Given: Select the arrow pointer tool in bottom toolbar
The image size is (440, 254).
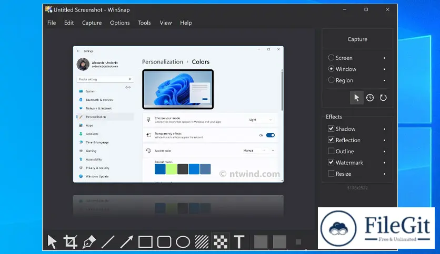Looking at the screenshot, I should point(52,242).
